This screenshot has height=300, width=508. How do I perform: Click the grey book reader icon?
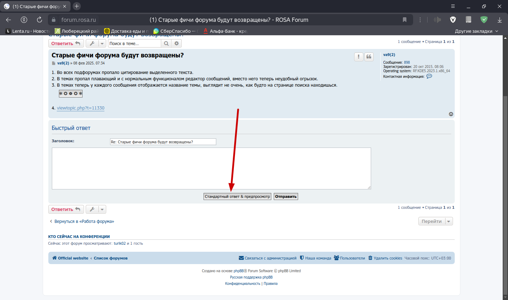pos(468,20)
